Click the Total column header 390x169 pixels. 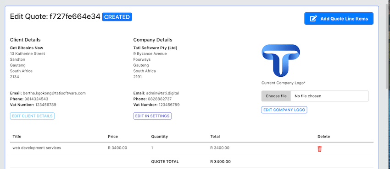[x=215, y=136]
